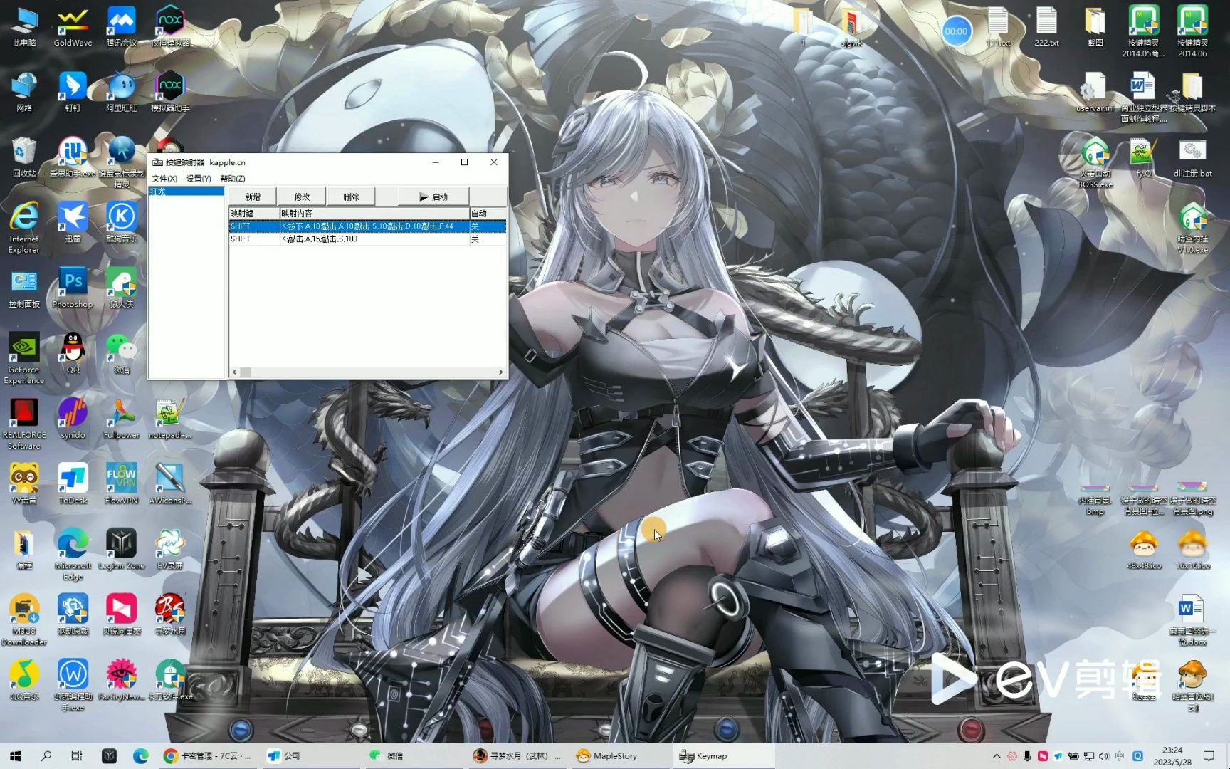1230x769 pixels.
Task: Click the 映射键 column header
Action: point(253,214)
